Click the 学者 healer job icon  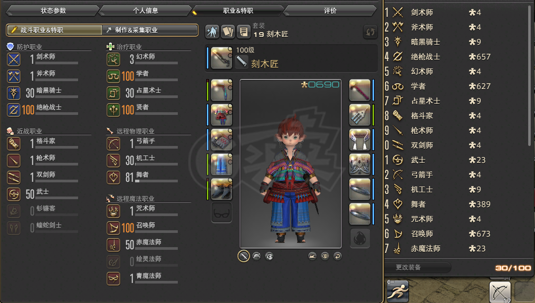click(113, 76)
